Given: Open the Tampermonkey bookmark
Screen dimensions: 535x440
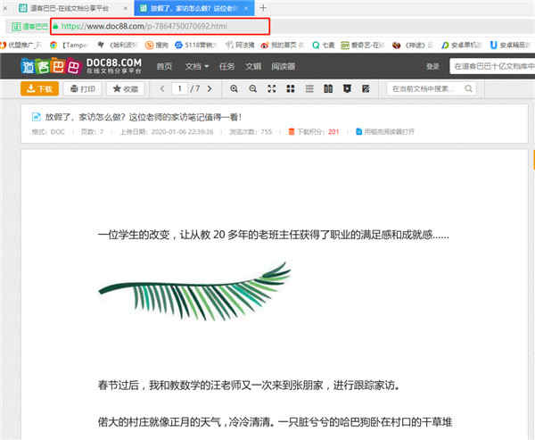Looking at the screenshot, I should [69, 46].
